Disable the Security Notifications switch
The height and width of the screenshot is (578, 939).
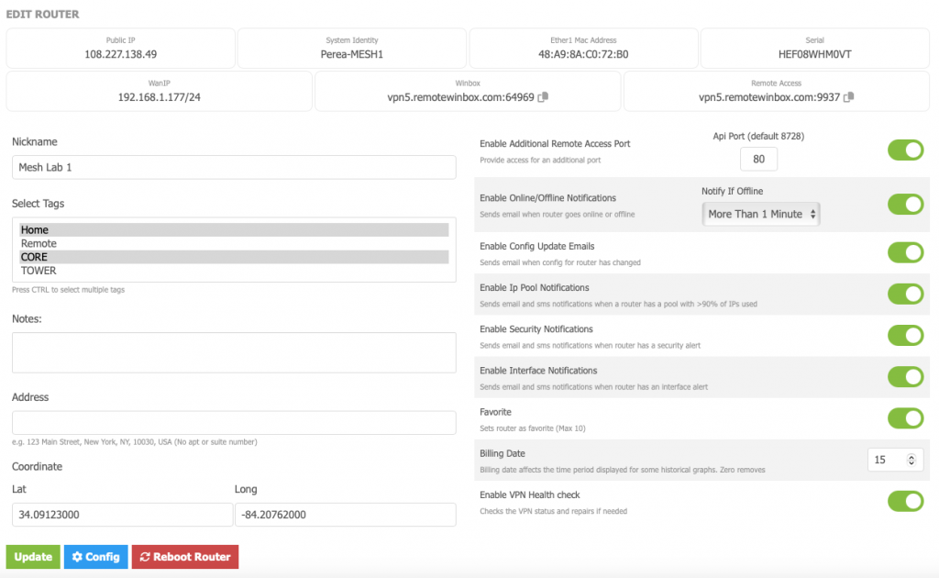[905, 335]
